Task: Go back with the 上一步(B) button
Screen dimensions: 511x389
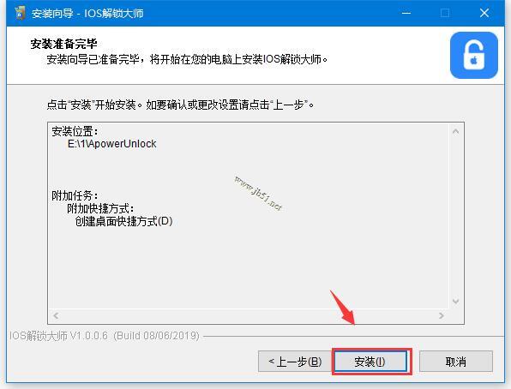Action: click(x=295, y=362)
